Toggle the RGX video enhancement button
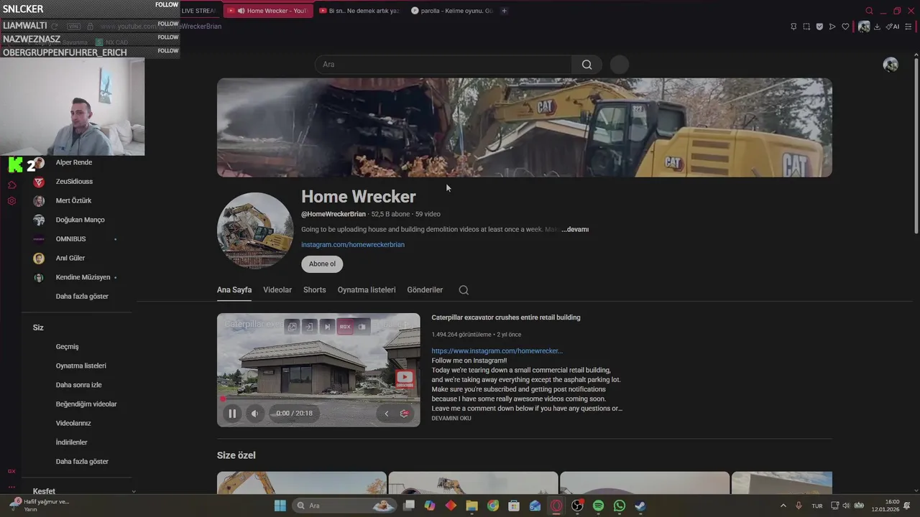The width and height of the screenshot is (920, 517). (345, 327)
